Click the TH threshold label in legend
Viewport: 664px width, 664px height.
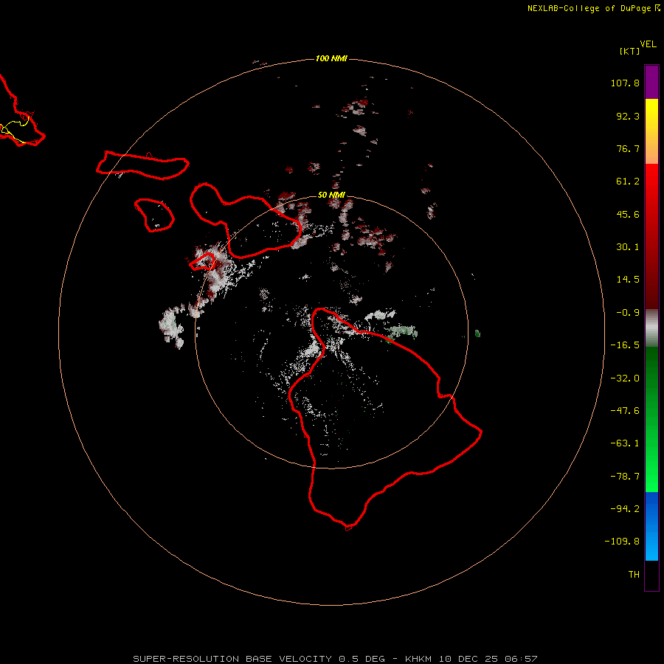point(634,575)
